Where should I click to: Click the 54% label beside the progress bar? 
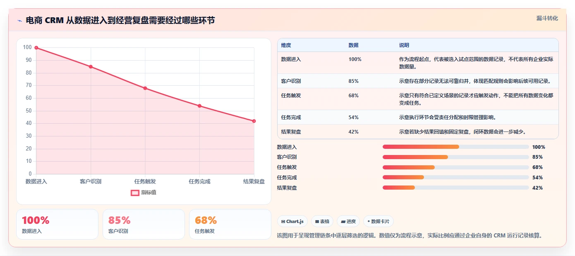click(x=537, y=178)
